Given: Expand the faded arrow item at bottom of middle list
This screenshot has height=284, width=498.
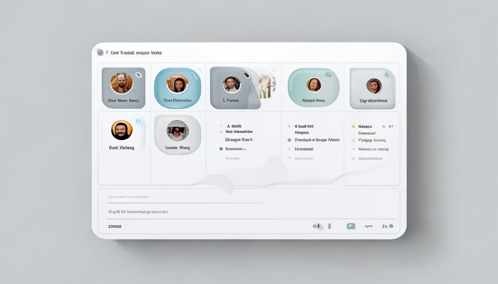Looking at the screenshot, I should click(x=289, y=158).
